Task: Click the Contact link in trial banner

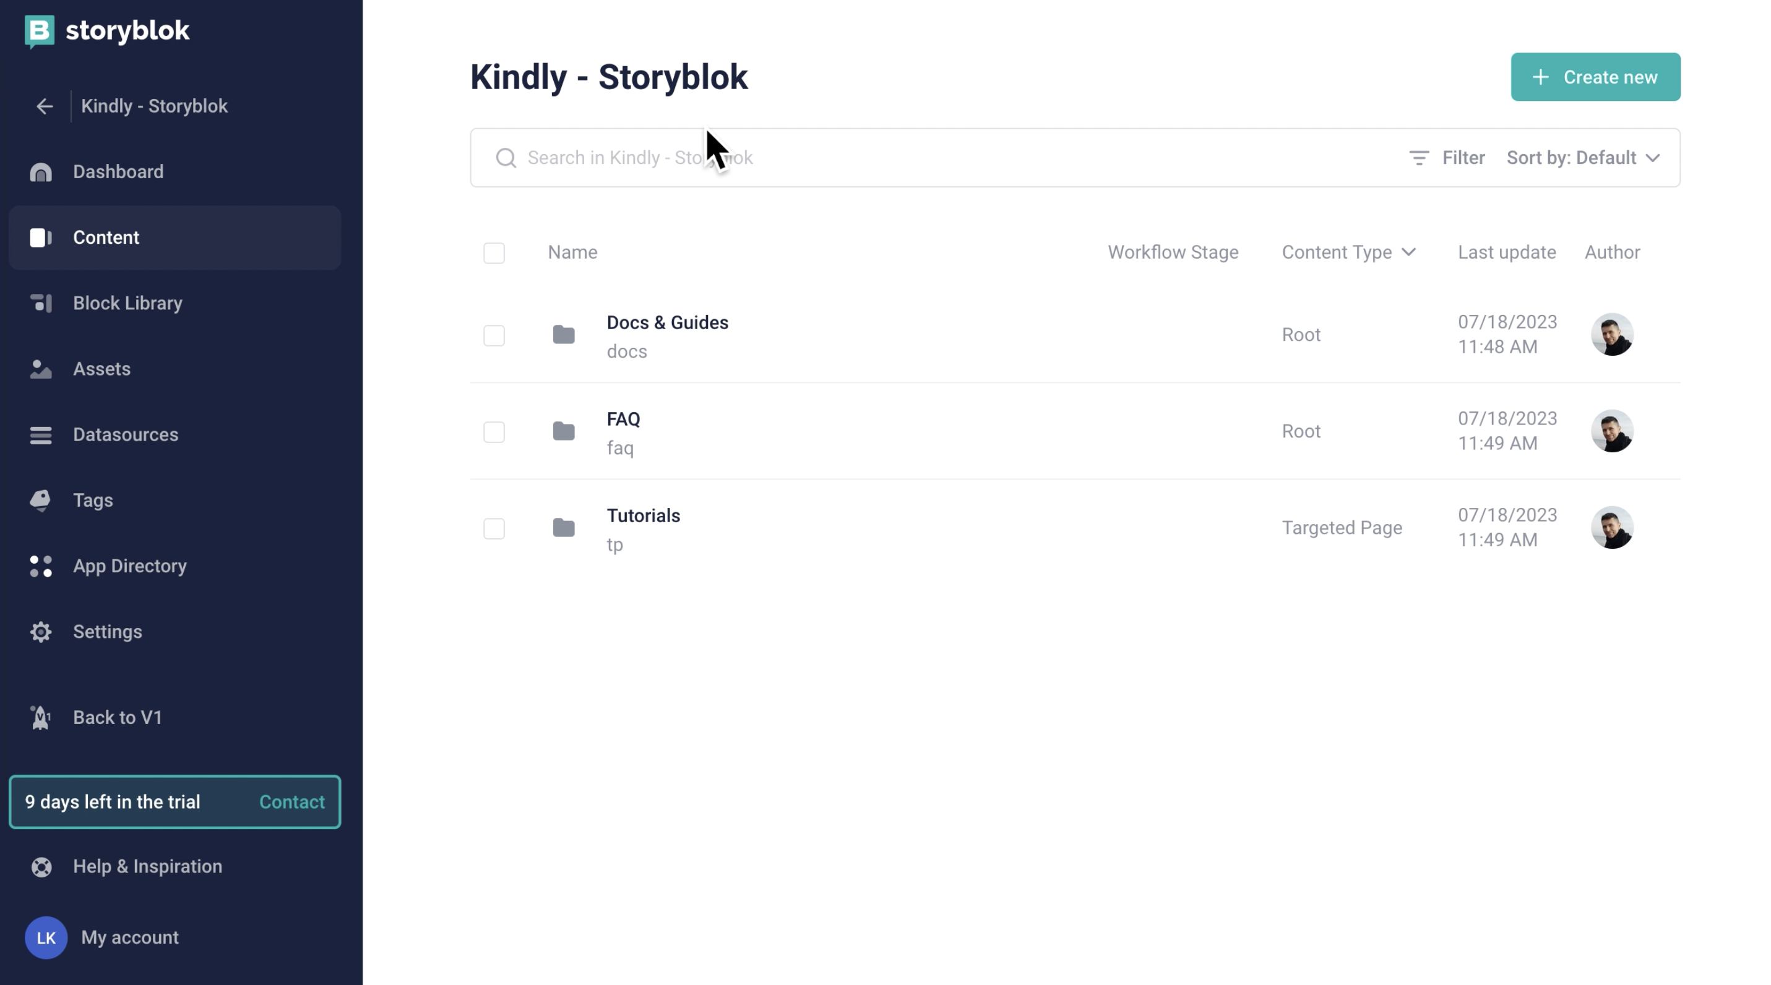Action: 291,802
